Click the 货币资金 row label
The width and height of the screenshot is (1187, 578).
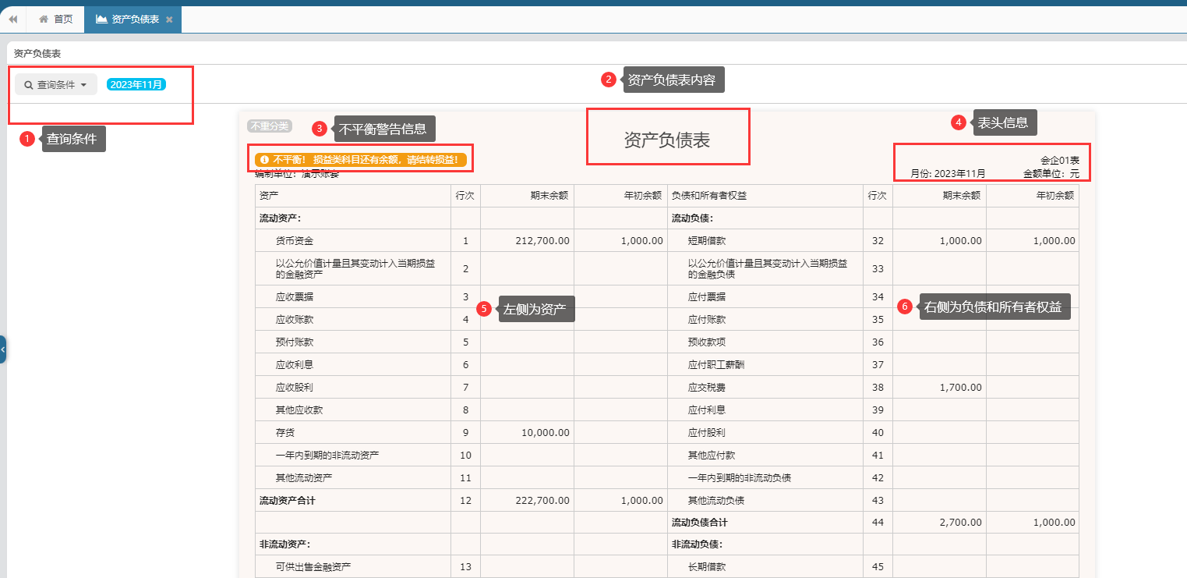pos(295,241)
